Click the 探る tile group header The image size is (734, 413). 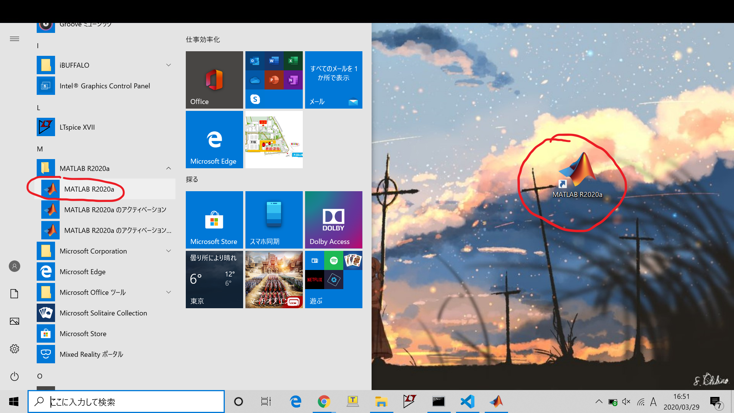coord(192,179)
